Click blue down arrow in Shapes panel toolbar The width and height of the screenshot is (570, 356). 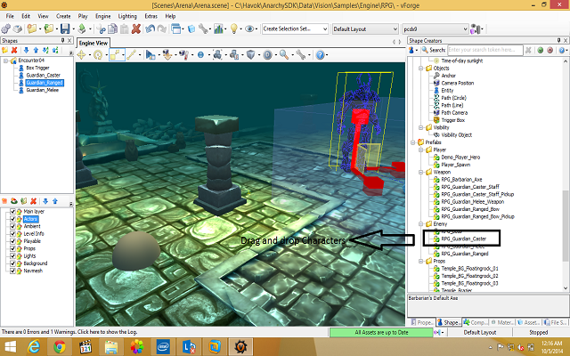tap(26, 50)
